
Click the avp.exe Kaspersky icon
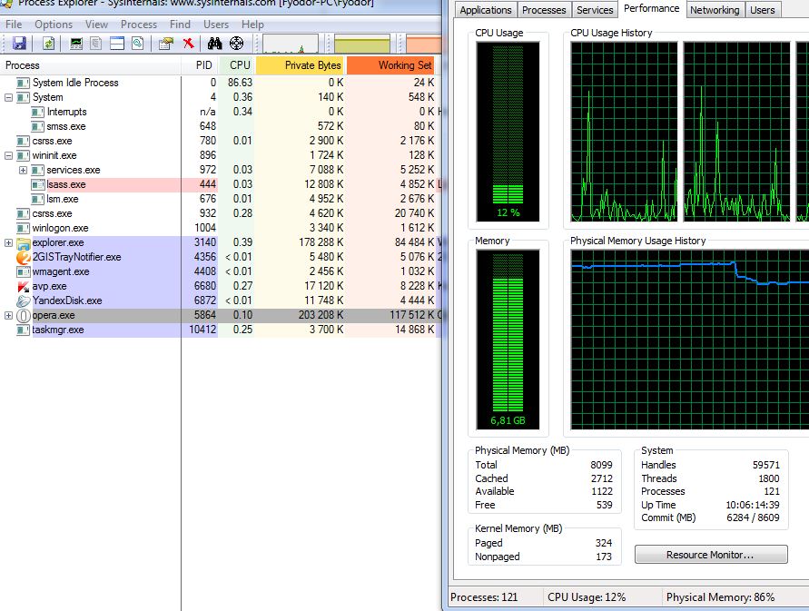[24, 286]
